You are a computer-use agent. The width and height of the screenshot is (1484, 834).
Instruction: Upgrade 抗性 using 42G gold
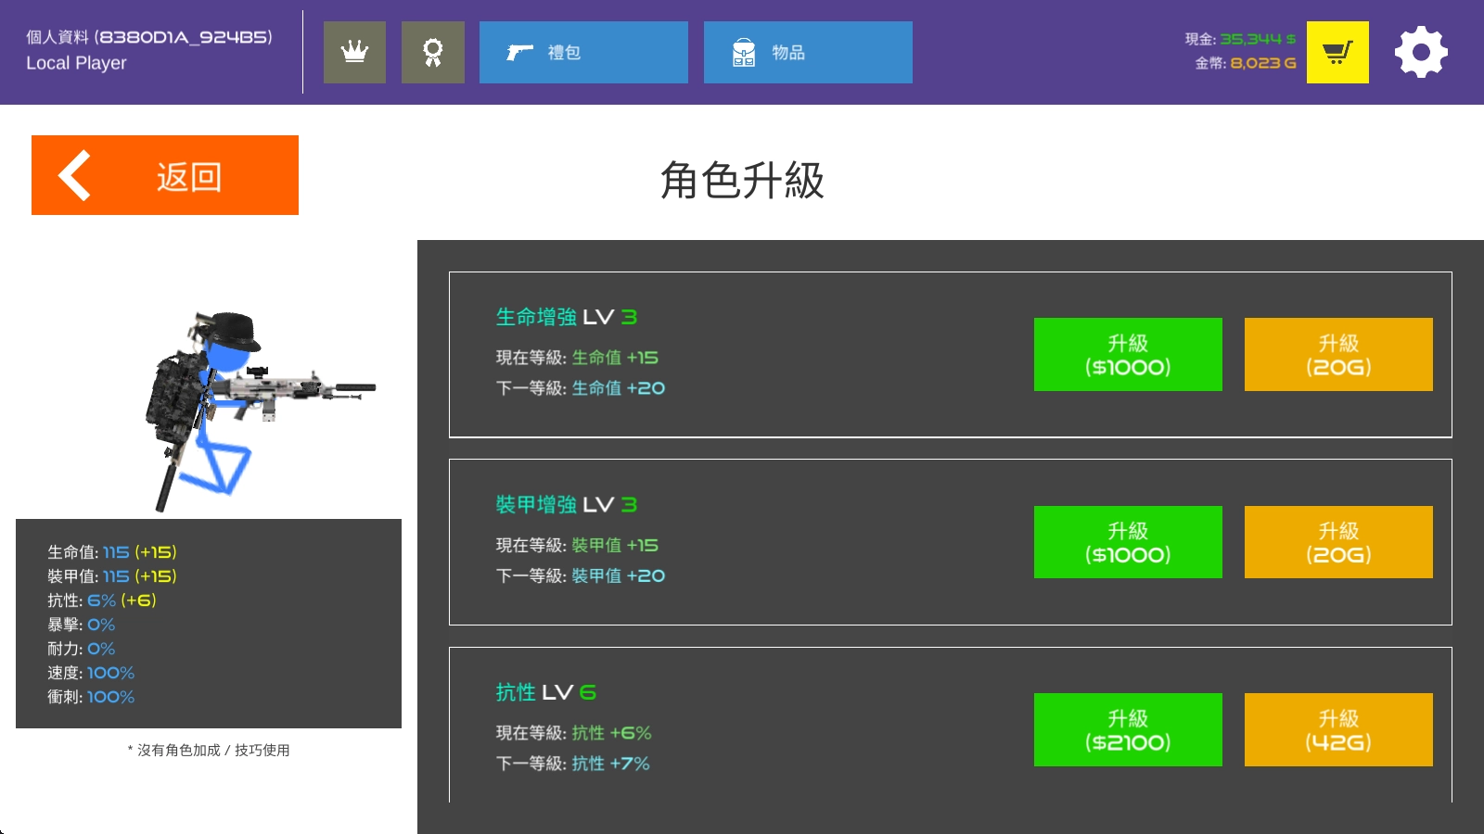[x=1337, y=729]
